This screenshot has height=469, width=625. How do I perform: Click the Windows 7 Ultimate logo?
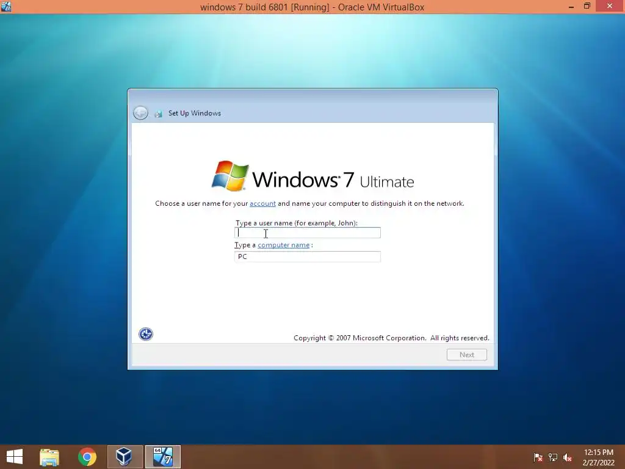click(x=312, y=176)
